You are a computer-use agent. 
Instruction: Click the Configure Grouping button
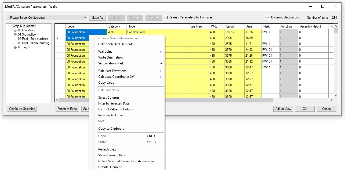click(22, 109)
